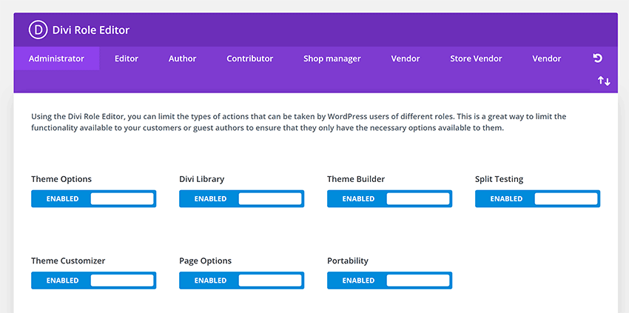629x313 pixels.
Task: Open the Shop manager tab
Action: (332, 58)
